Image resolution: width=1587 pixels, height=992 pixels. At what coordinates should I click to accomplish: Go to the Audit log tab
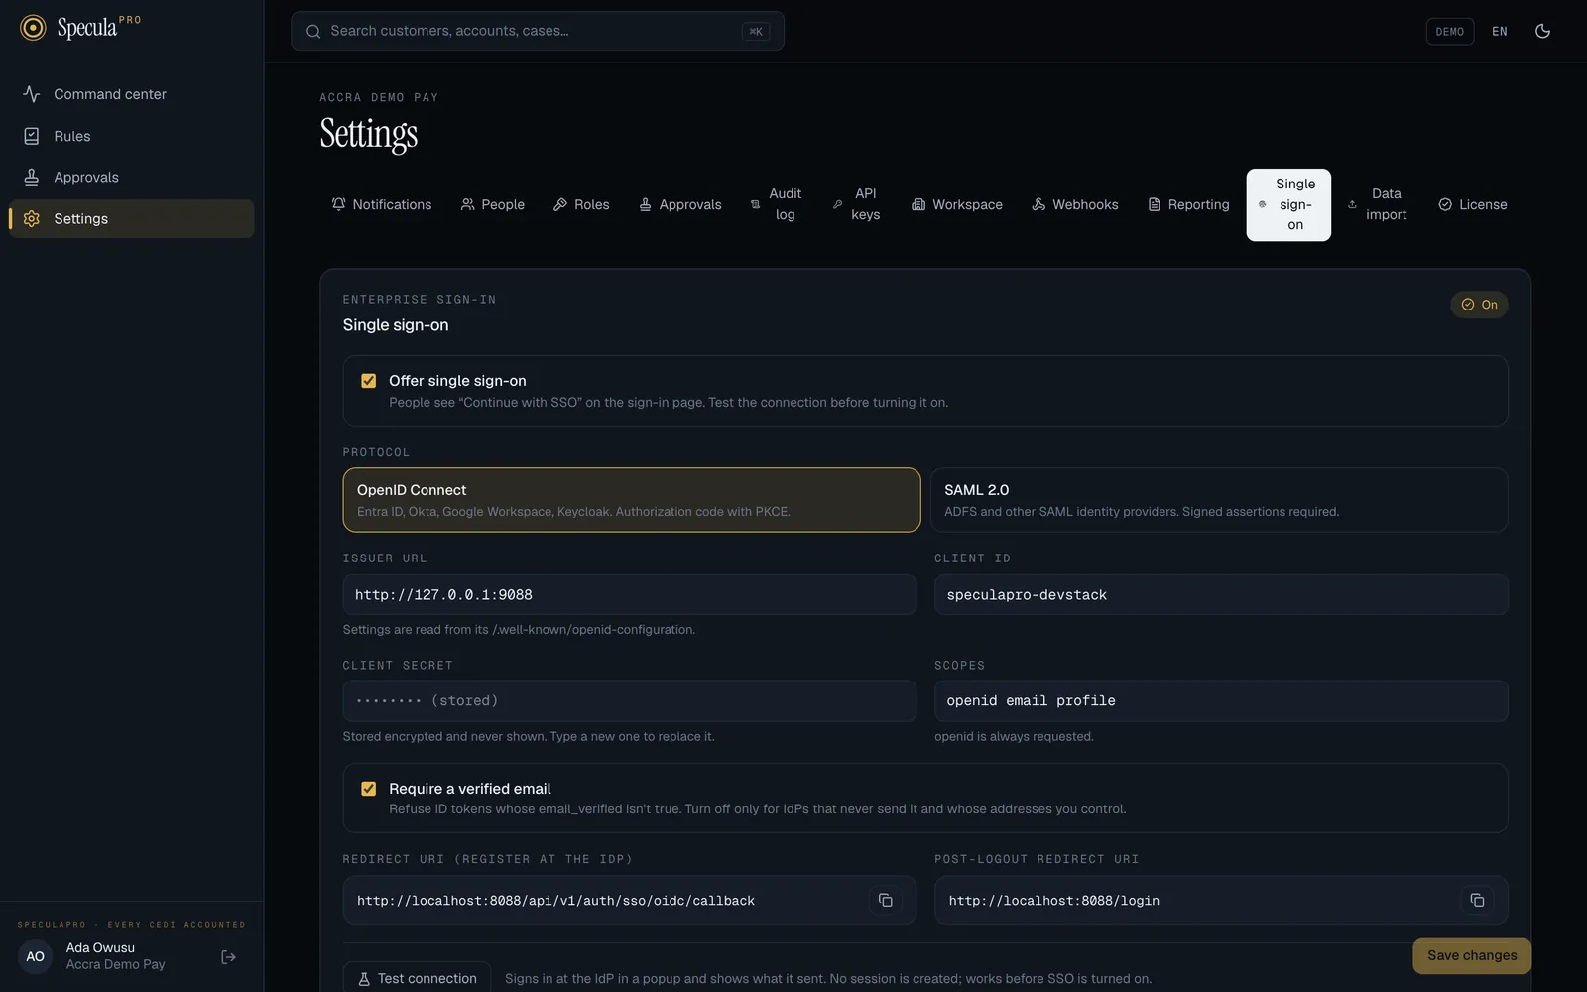(x=776, y=204)
